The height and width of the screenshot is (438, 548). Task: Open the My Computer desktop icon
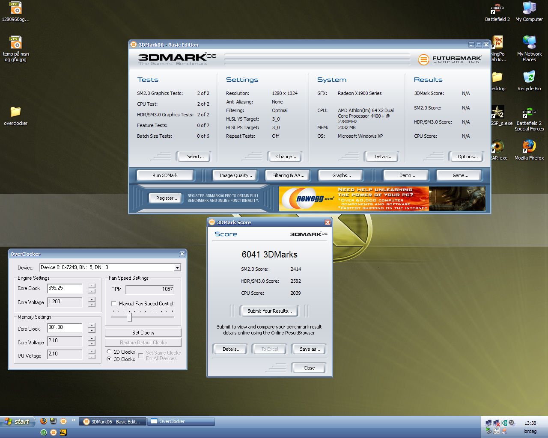click(x=529, y=12)
